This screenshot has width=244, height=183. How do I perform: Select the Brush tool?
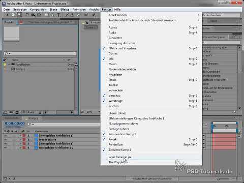pos(67,15)
